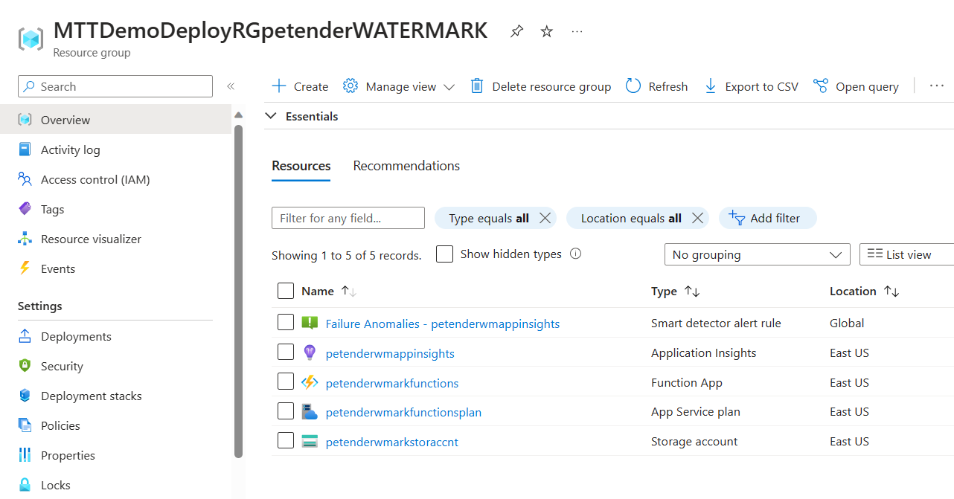Open the toolbar overflow ellipsis menu
Image resolution: width=954 pixels, height=499 pixels.
[x=937, y=86]
